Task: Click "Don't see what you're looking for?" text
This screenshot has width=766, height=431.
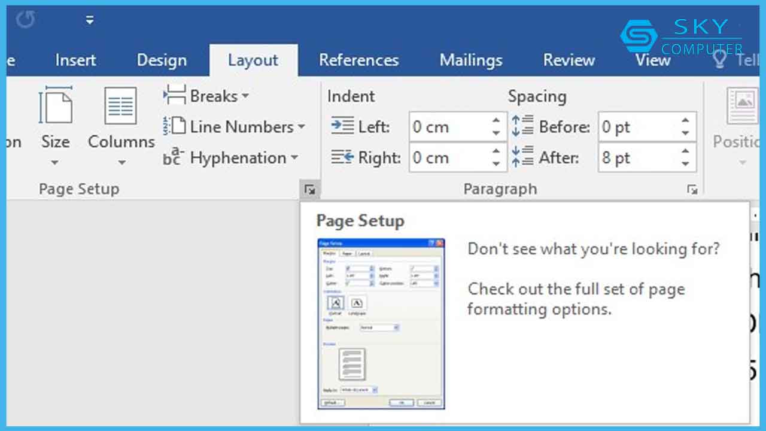Action: click(594, 248)
